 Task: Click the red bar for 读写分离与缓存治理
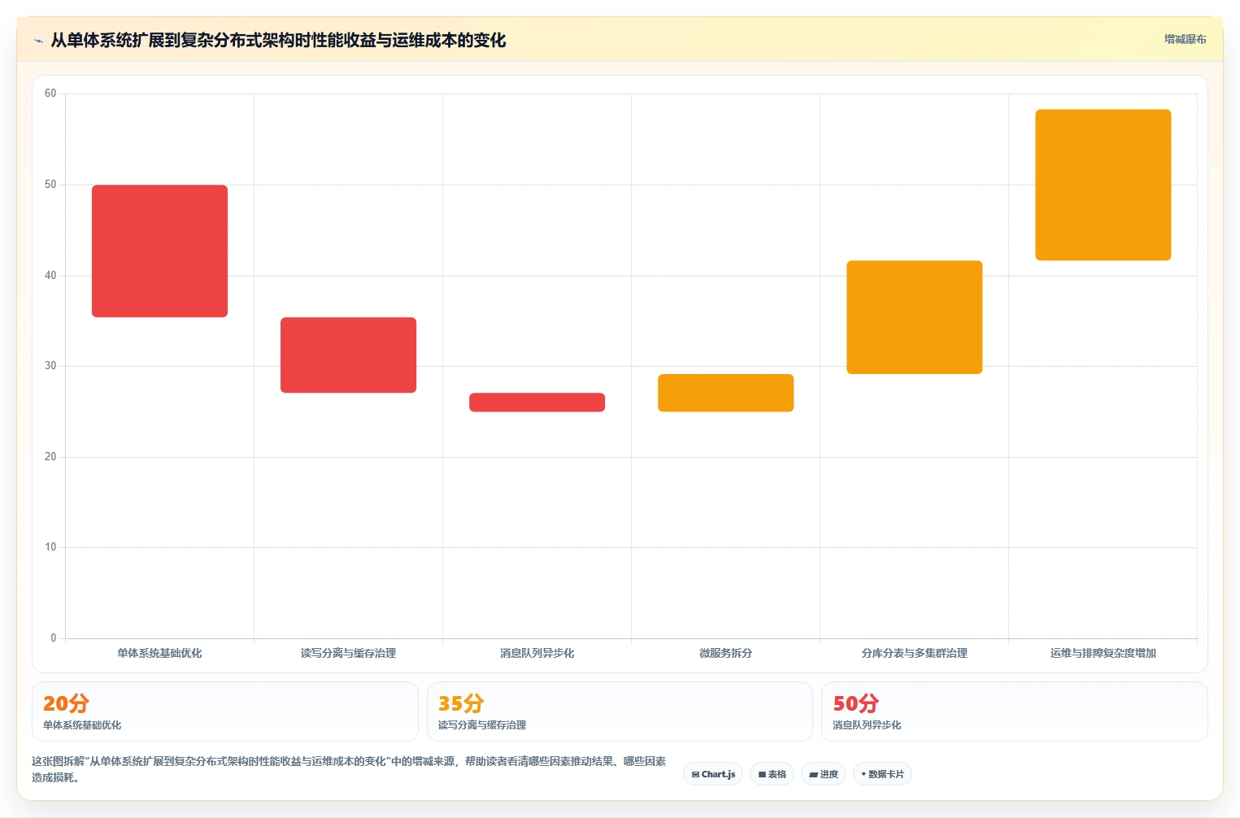[x=348, y=355]
